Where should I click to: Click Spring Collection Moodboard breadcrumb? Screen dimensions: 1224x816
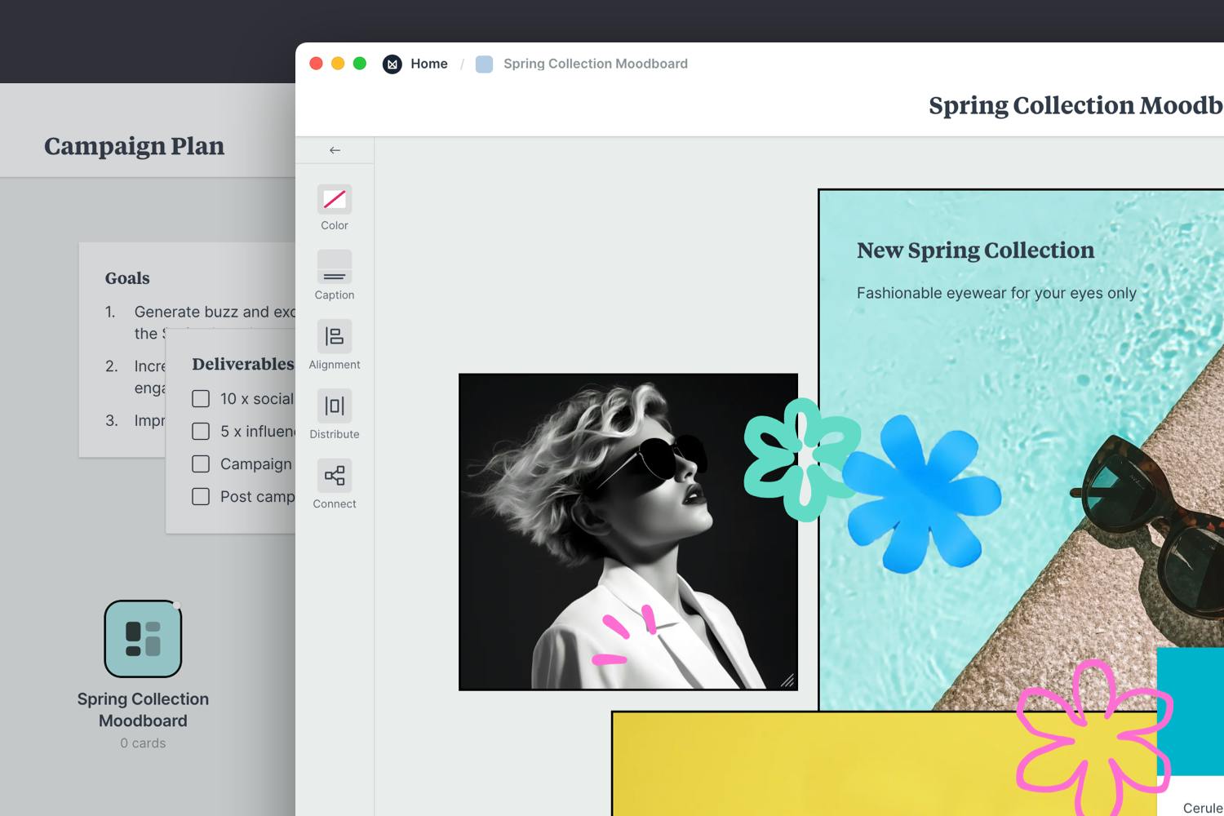595,64
